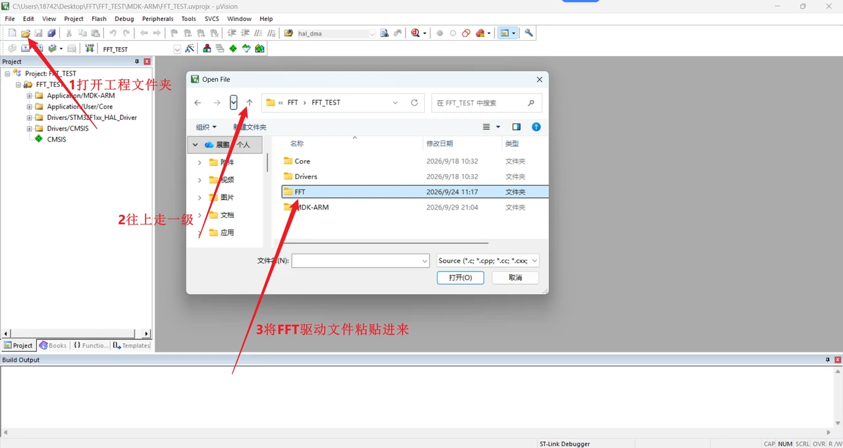Sort file list by 修改日期 column
Screen dimensions: 843x448
coord(439,144)
